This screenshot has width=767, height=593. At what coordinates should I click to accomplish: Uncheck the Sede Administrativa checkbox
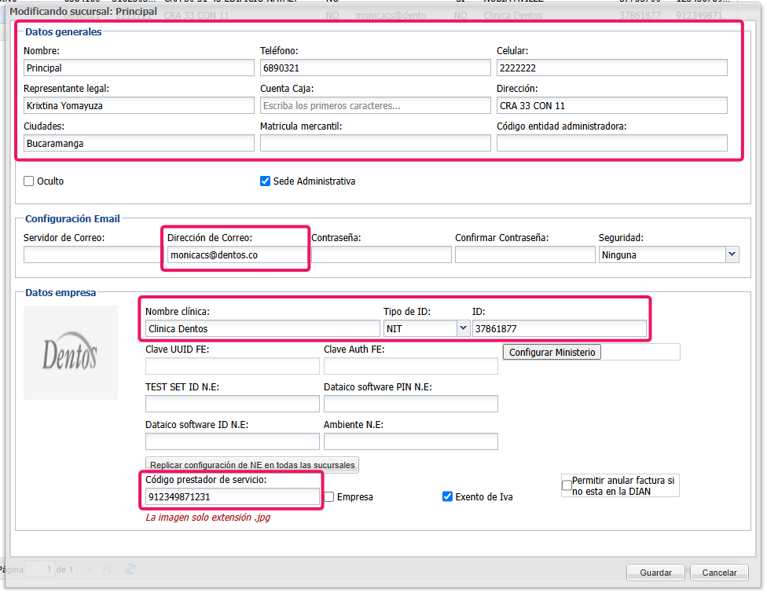point(266,181)
